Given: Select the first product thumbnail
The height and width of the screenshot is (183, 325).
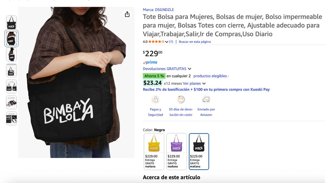Looking at the screenshot, I should [x=11, y=23].
